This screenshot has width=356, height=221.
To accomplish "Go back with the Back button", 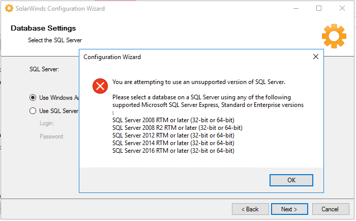I will point(250,209).
